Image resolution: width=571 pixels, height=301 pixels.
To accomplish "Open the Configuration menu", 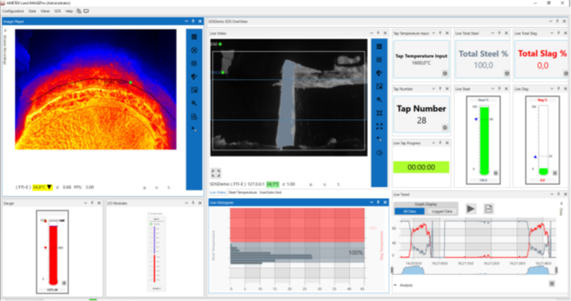I will [x=13, y=11].
